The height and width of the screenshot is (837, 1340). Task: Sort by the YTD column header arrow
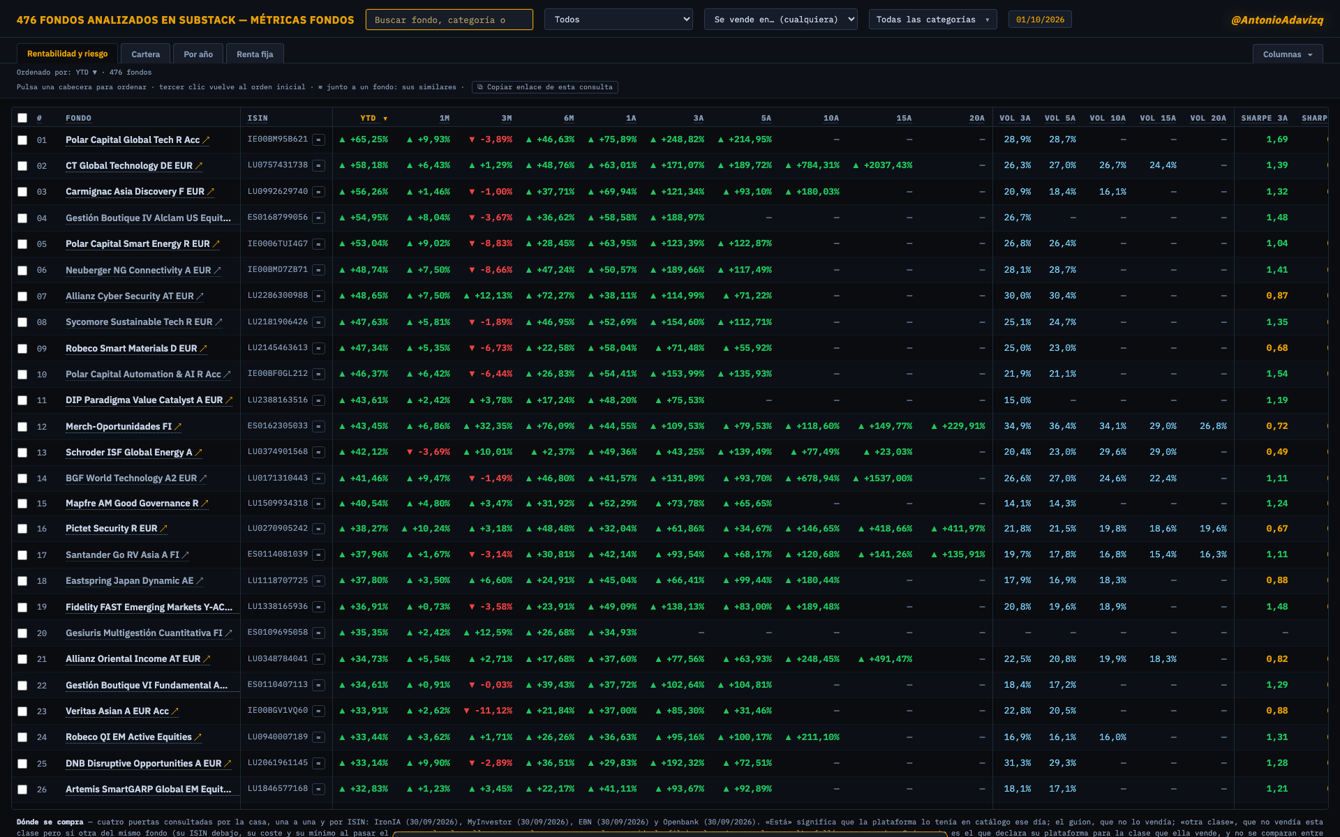pyautogui.click(x=385, y=119)
